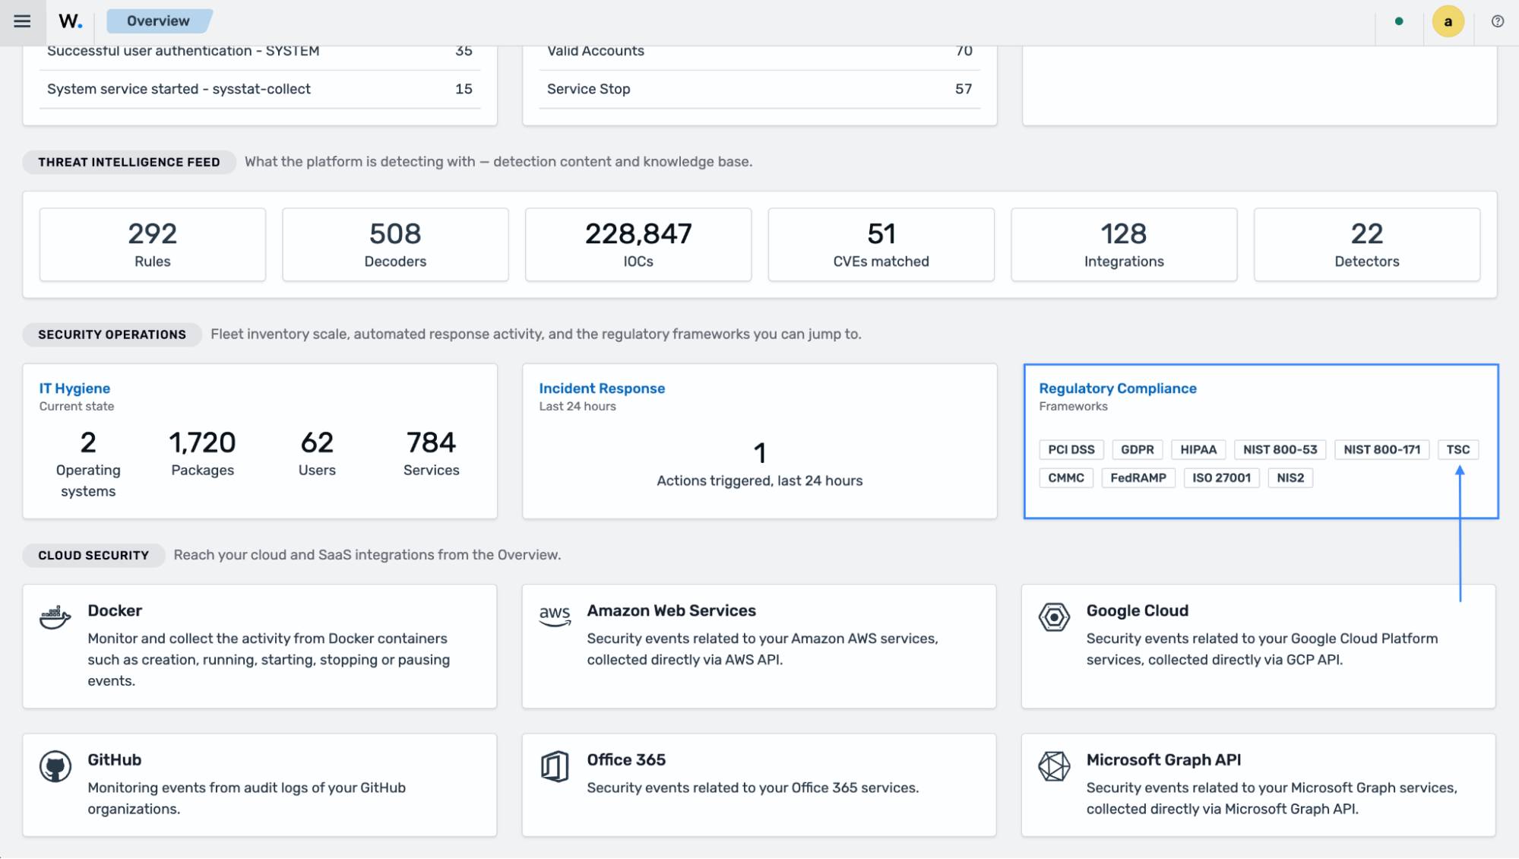The height and width of the screenshot is (859, 1519).
Task: Click the Service Stop row
Action: point(760,89)
